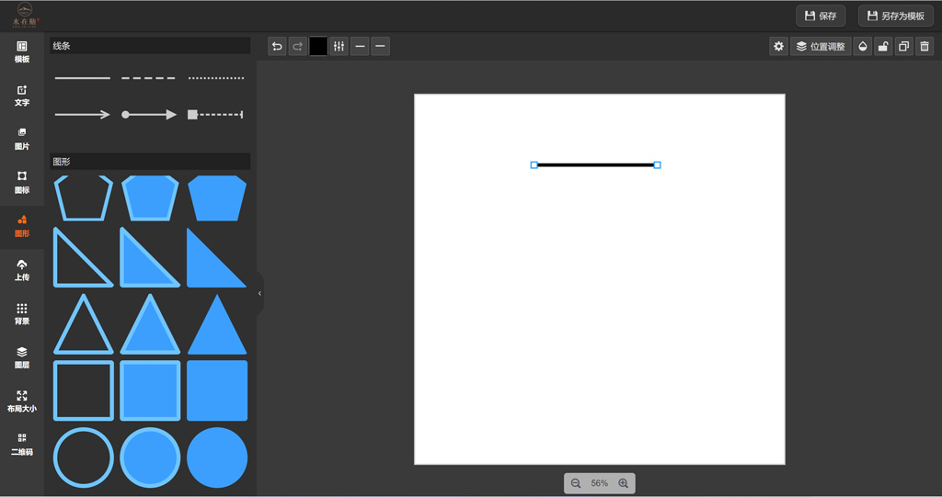
Task: Delete the selected line with the trash icon
Action: 925,46
